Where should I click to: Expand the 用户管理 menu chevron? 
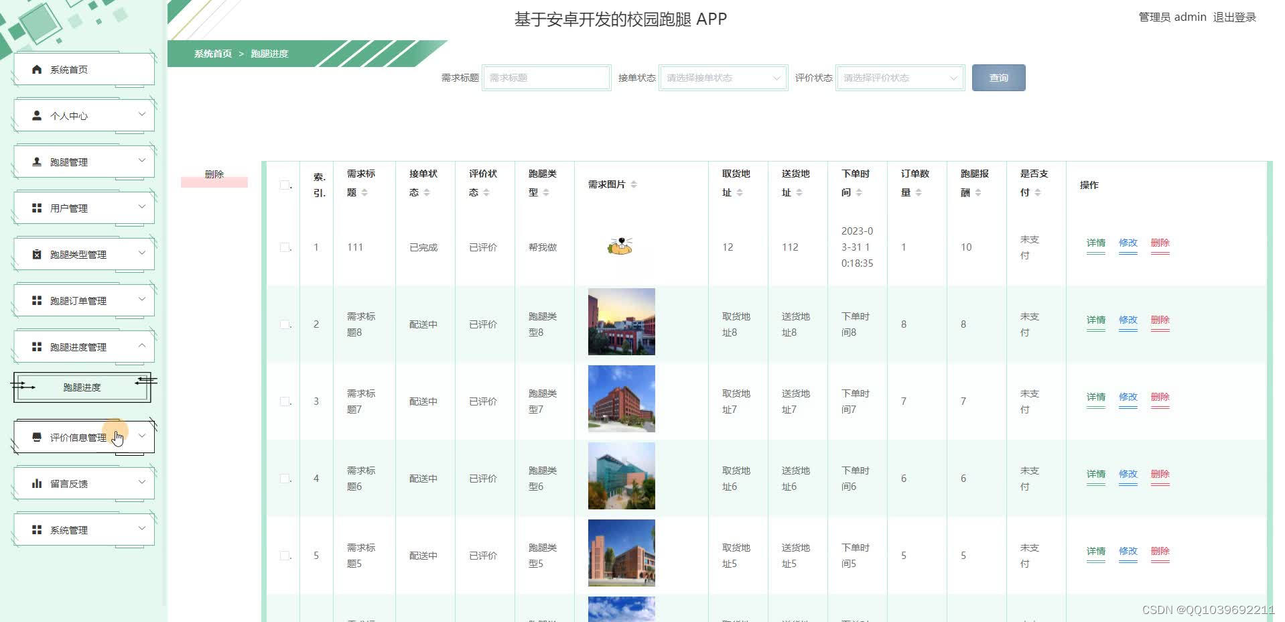(x=142, y=206)
